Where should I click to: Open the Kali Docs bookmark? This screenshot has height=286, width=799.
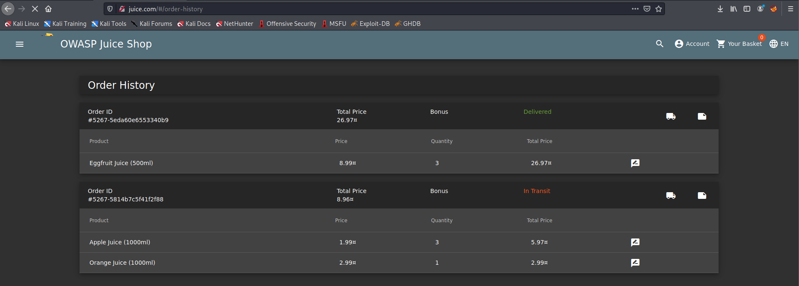(x=194, y=24)
